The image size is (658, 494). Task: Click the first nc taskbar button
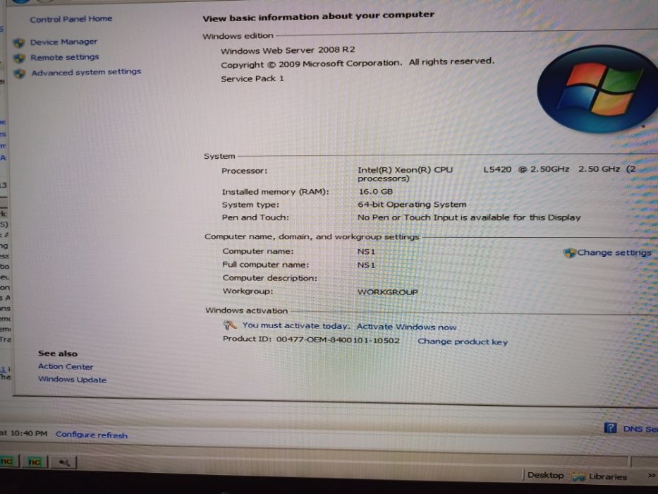8,462
